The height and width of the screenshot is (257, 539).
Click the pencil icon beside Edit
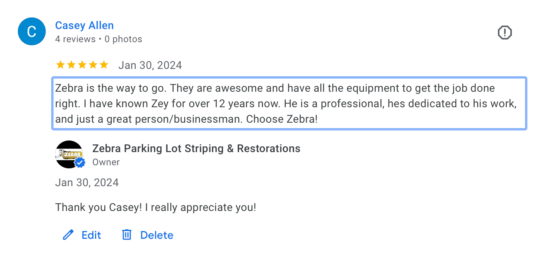click(x=68, y=235)
